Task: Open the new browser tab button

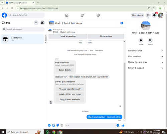Action: click(x=38, y=3)
